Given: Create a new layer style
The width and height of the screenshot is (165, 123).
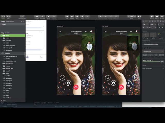Looking at the screenshot, I should [145, 55].
